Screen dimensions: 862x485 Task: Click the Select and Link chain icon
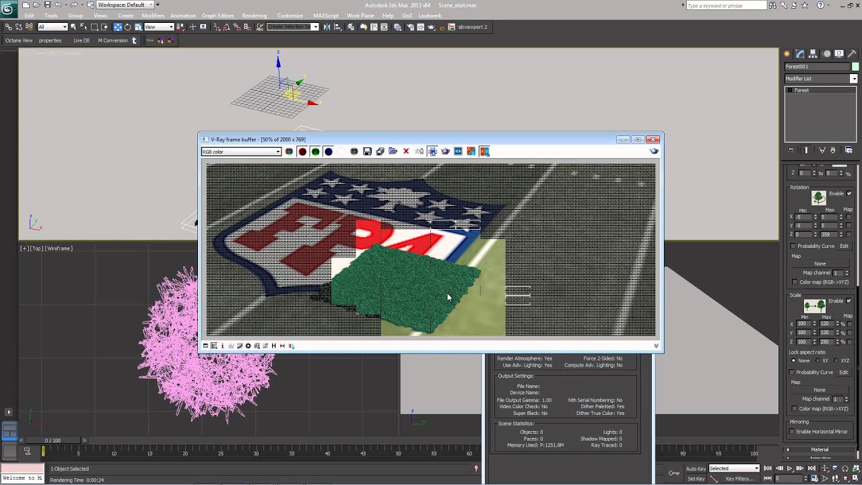point(8,27)
